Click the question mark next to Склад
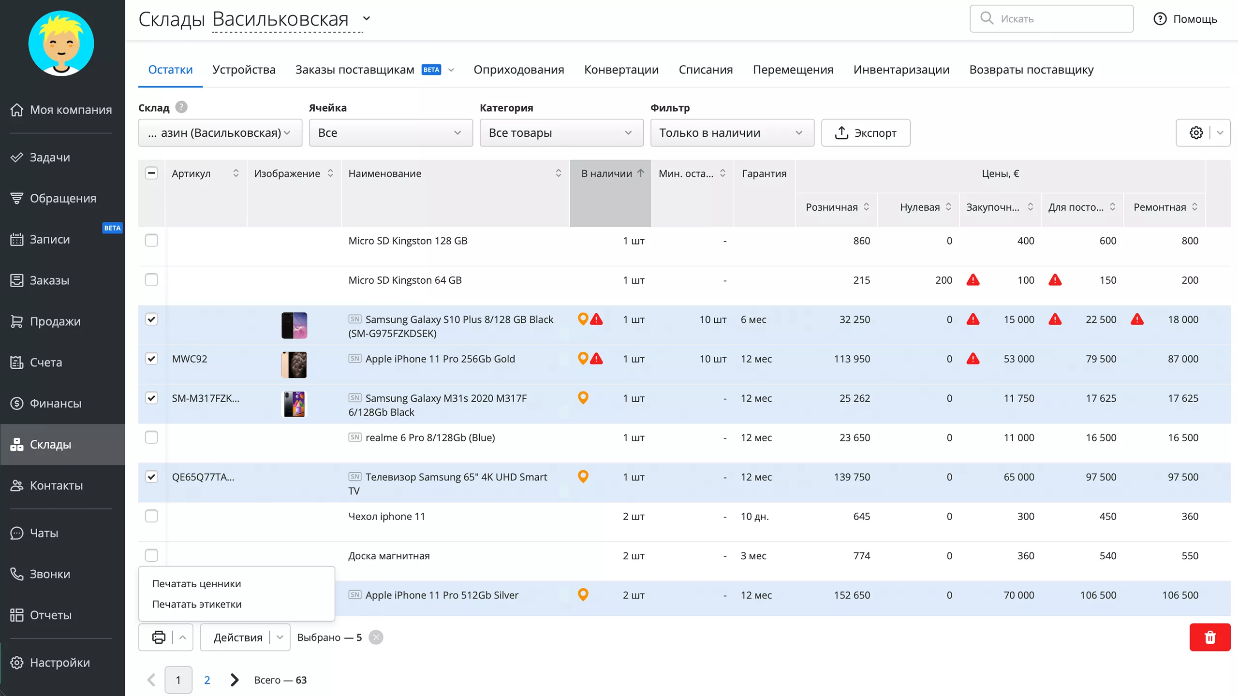The width and height of the screenshot is (1238, 696). tap(181, 107)
